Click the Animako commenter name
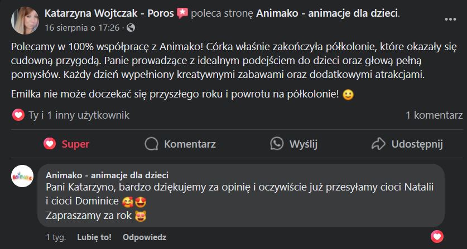The width and height of the screenshot is (467, 249). 107,174
